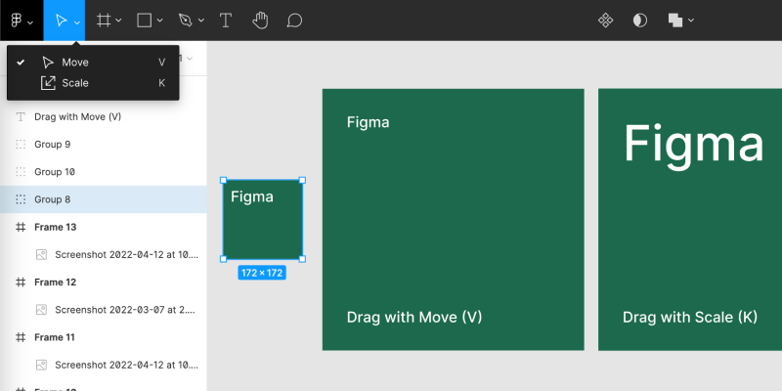Open the shape tools dropdown chevron

[159, 21]
